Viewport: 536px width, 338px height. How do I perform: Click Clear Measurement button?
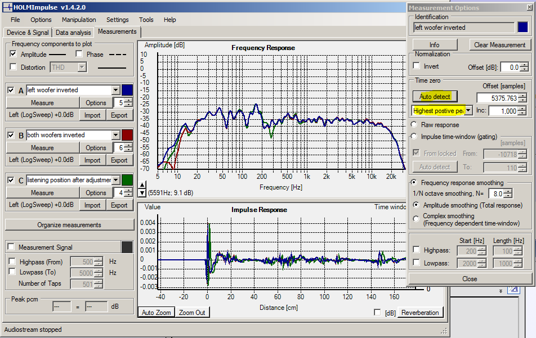coord(500,45)
